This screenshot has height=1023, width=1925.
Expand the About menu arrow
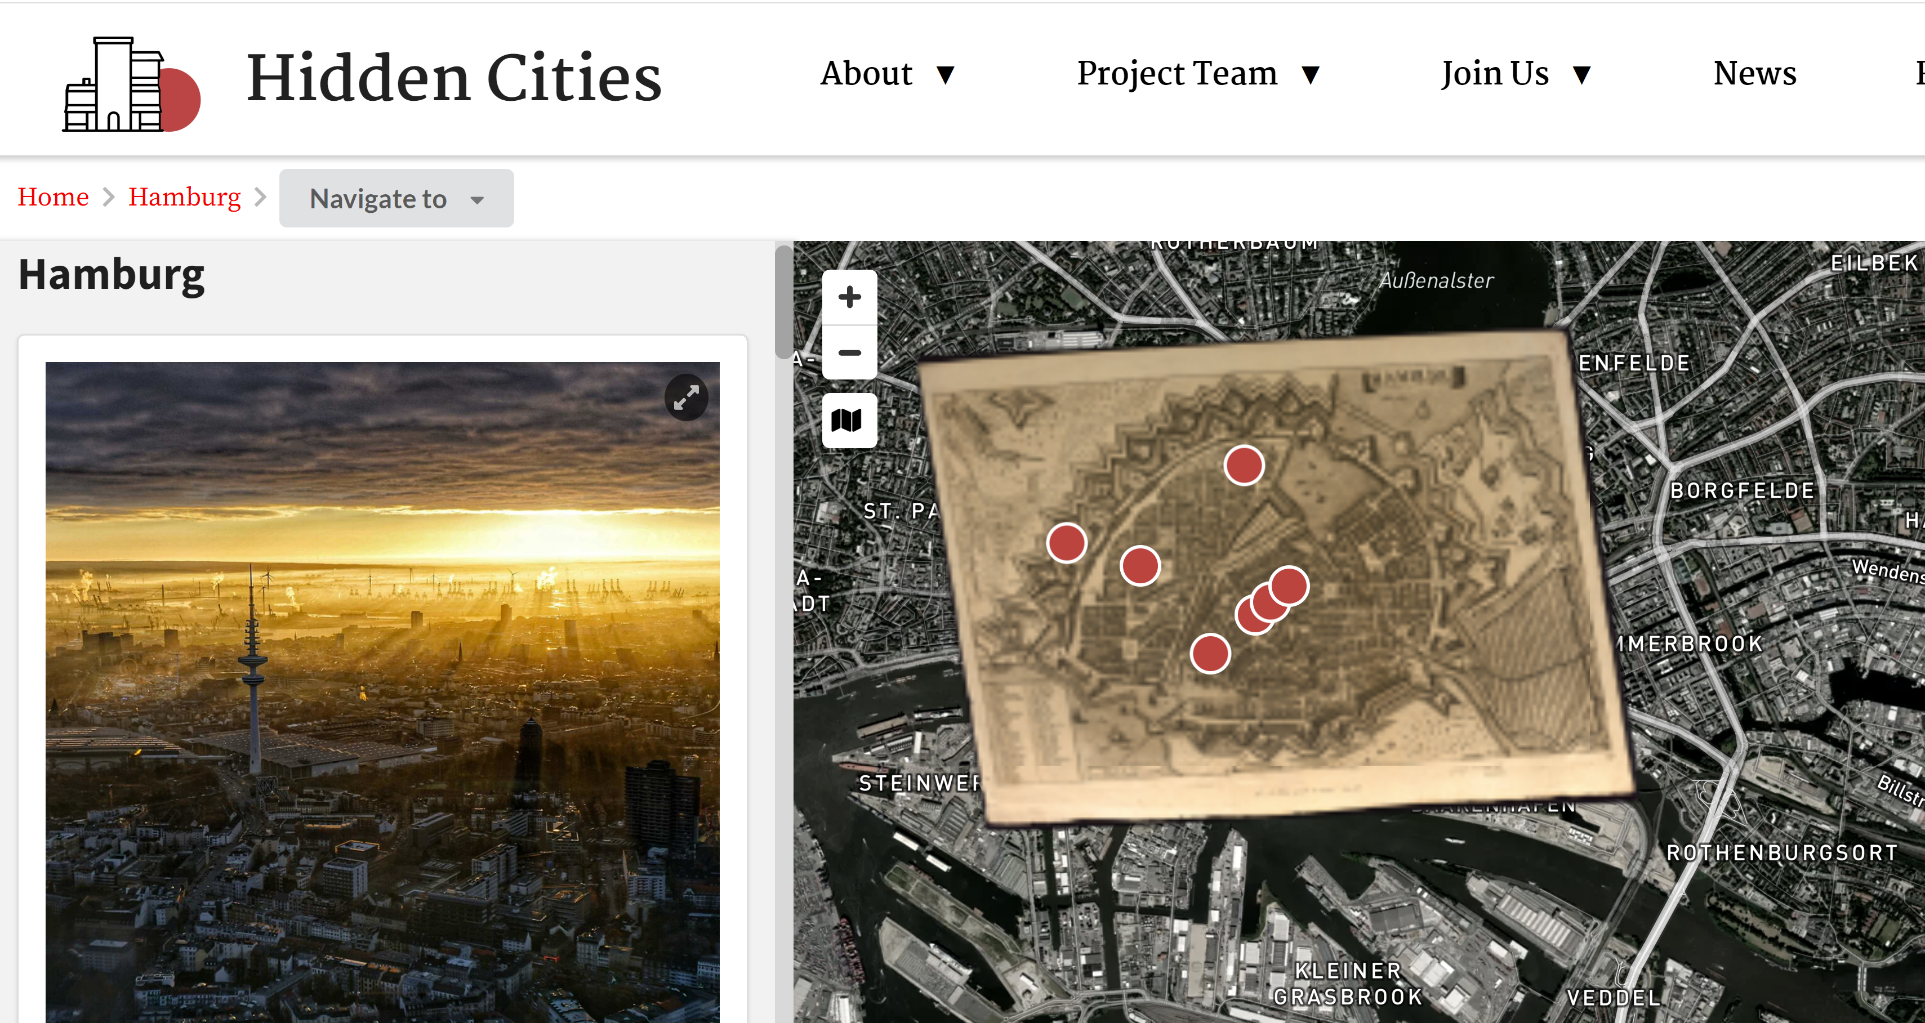point(945,75)
